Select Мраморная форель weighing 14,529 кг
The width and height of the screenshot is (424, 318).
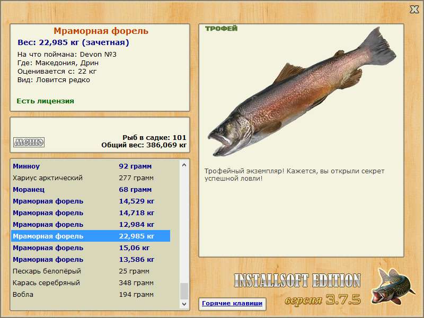(x=91, y=201)
